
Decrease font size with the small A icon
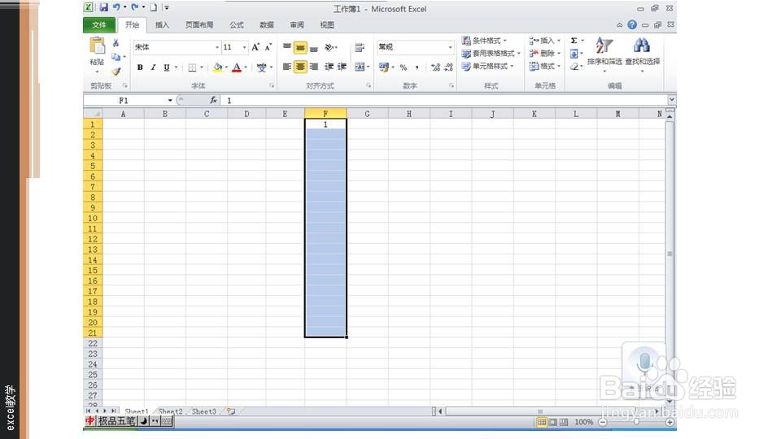[x=268, y=47]
